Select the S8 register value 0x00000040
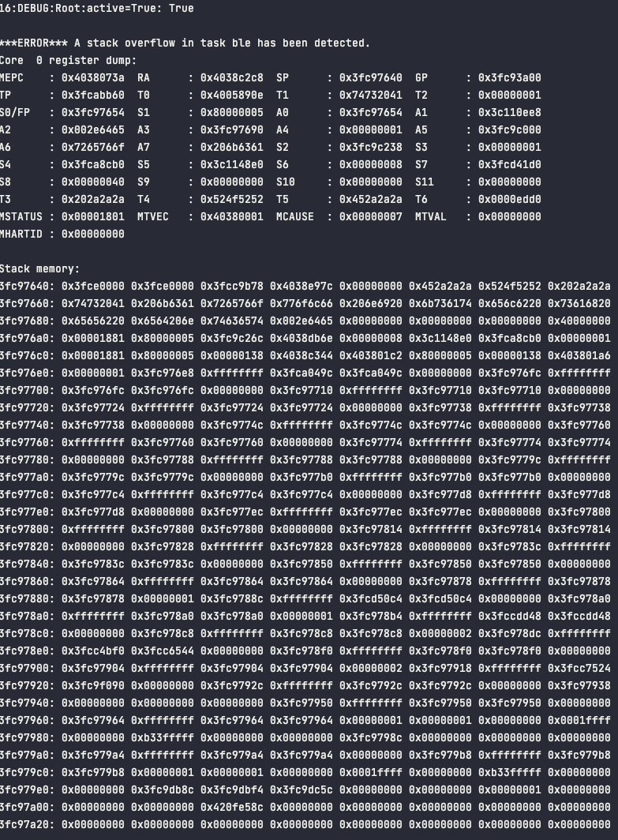 pyautogui.click(x=92, y=182)
